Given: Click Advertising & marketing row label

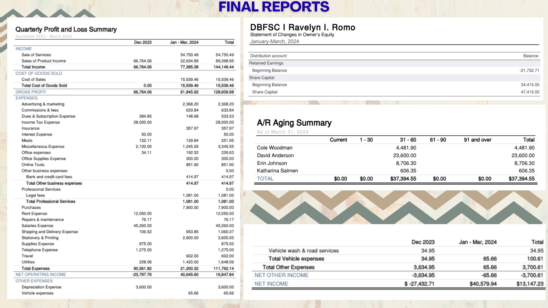Looking at the screenshot, I should tap(43, 104).
